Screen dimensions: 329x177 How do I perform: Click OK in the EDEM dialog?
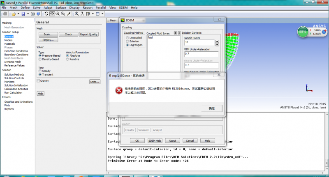click(137, 140)
